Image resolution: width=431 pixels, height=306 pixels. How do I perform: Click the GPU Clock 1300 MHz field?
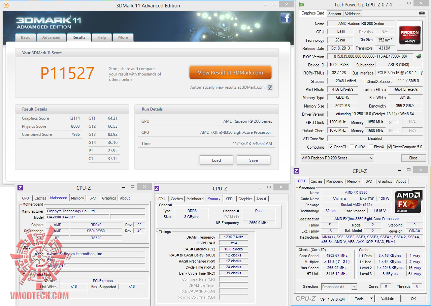coord(337,122)
